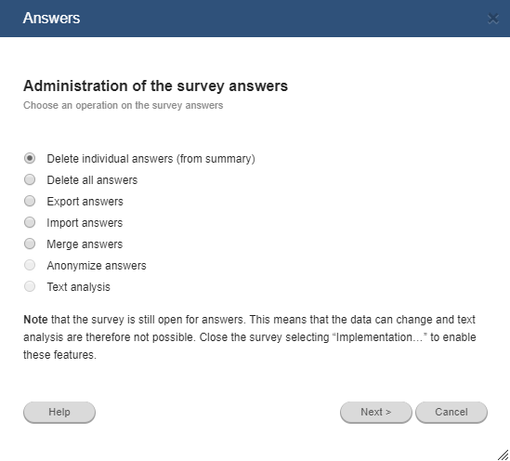This screenshot has height=461, width=510.
Task: Choose the Delete all answers radio circle
Action: 30,179
